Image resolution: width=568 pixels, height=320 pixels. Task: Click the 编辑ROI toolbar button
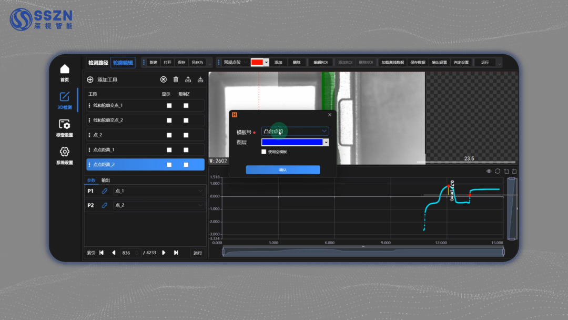[320, 62]
